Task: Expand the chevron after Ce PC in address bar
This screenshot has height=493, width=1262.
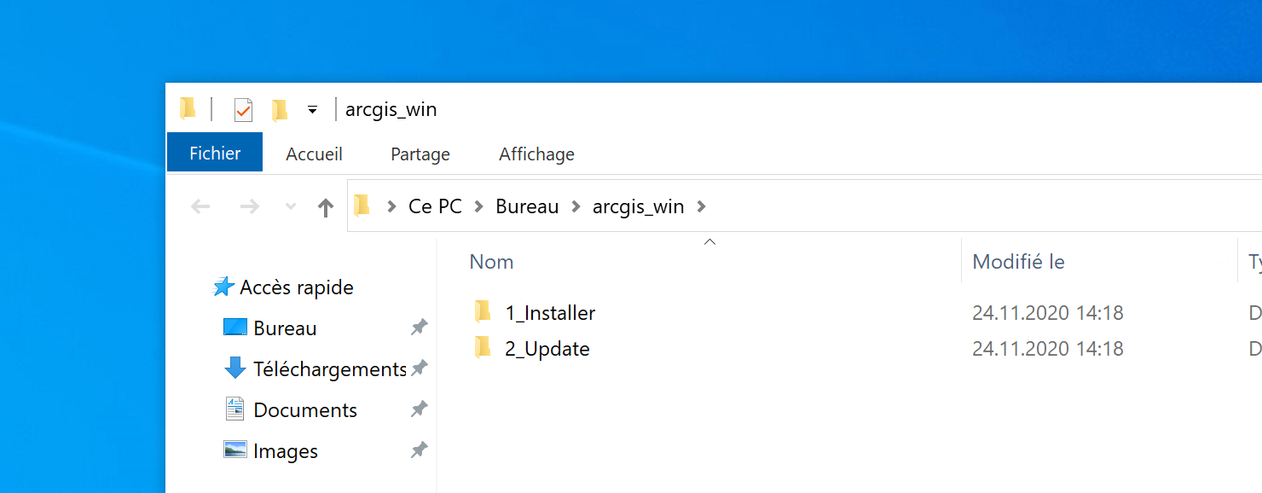Action: [x=479, y=206]
